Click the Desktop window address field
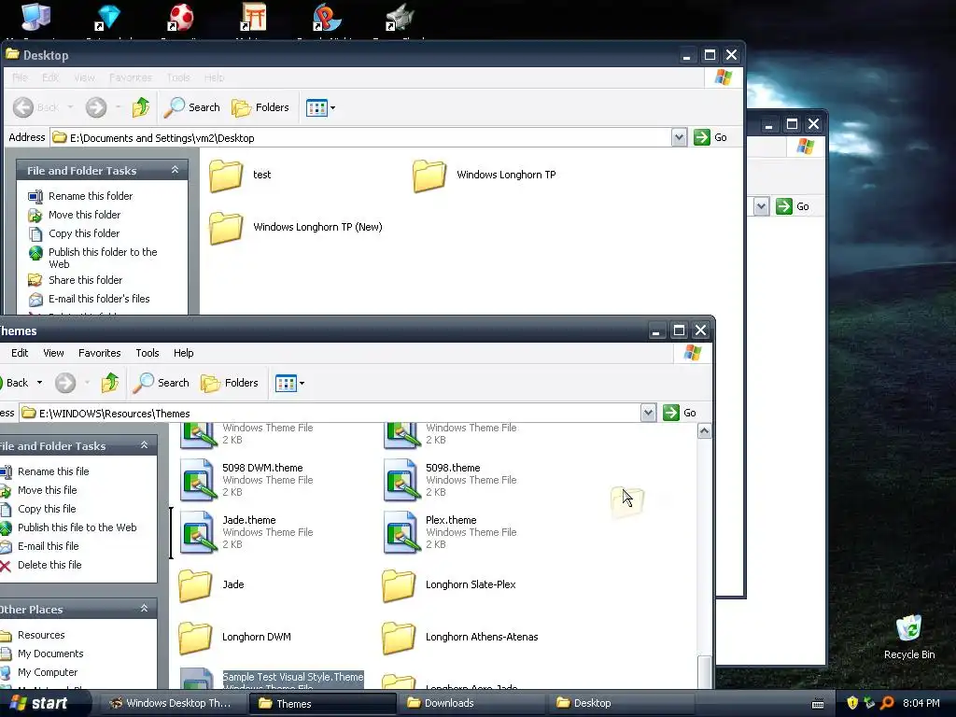This screenshot has height=717, width=956. point(361,138)
